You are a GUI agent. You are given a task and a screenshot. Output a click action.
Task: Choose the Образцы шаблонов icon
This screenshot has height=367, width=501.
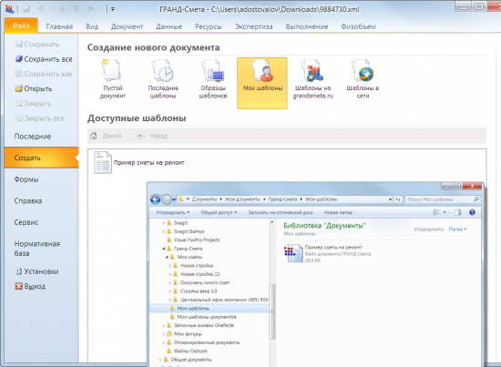212,71
